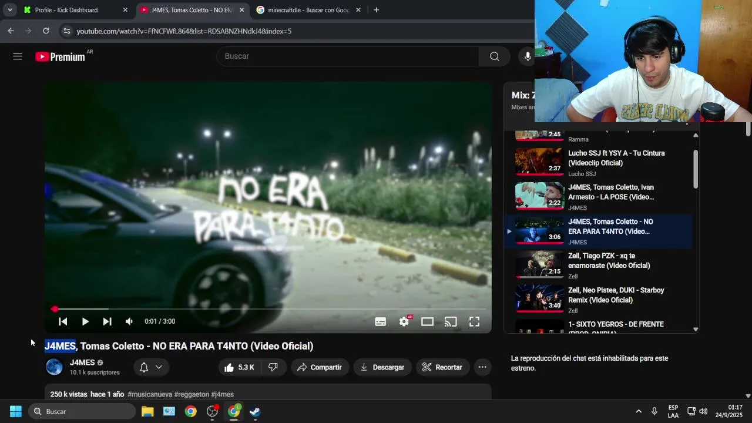Viewport: 752px width, 423px height.
Task: Open player settings gear
Action: (404, 321)
